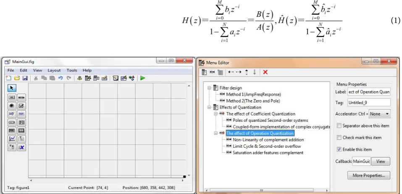Image resolution: width=402 pixels, height=194 pixels.
Task: Click the More Properties button
Action: tap(369, 176)
